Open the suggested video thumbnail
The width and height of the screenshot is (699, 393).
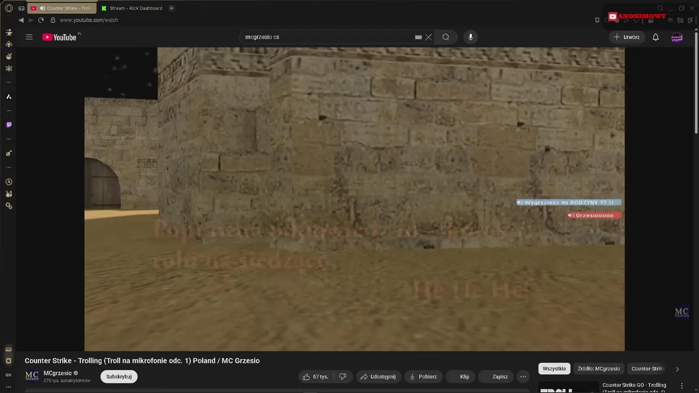click(x=568, y=388)
